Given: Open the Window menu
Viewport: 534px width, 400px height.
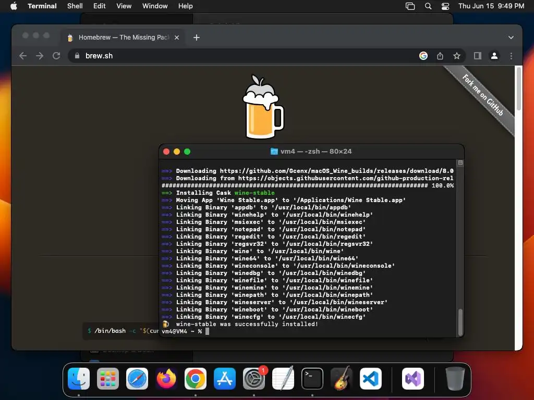Looking at the screenshot, I should 154,6.
